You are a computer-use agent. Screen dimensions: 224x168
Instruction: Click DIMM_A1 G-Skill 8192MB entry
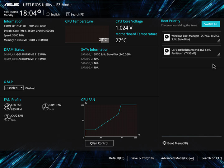click(x=25, y=54)
